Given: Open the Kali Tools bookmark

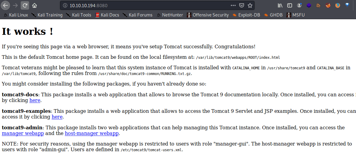Looking at the screenshot, I should point(79,15).
